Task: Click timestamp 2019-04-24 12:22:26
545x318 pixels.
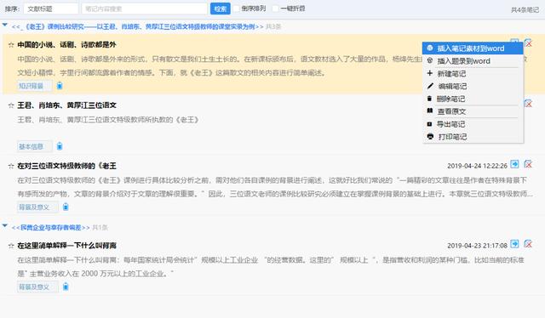Action: tap(477, 167)
